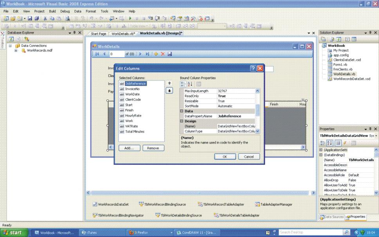Collapse the Data category in property grid

(x=182, y=111)
